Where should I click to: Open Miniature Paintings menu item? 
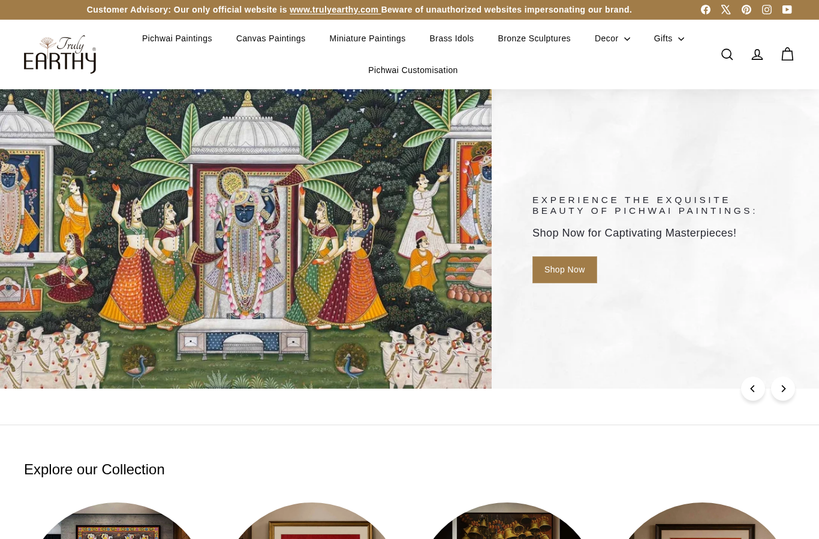(368, 38)
